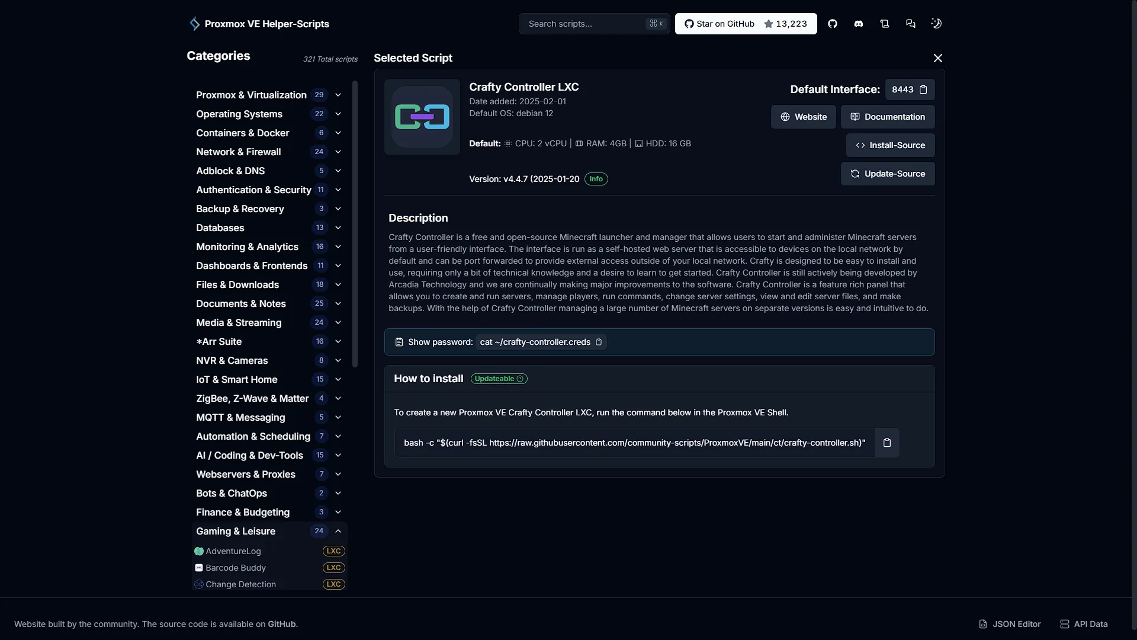Focus the Search scripts field
1137x640 pixels.
[594, 24]
